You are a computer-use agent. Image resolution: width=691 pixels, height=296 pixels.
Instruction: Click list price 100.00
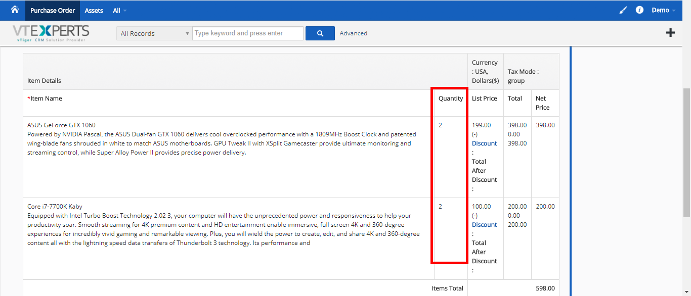pos(482,207)
